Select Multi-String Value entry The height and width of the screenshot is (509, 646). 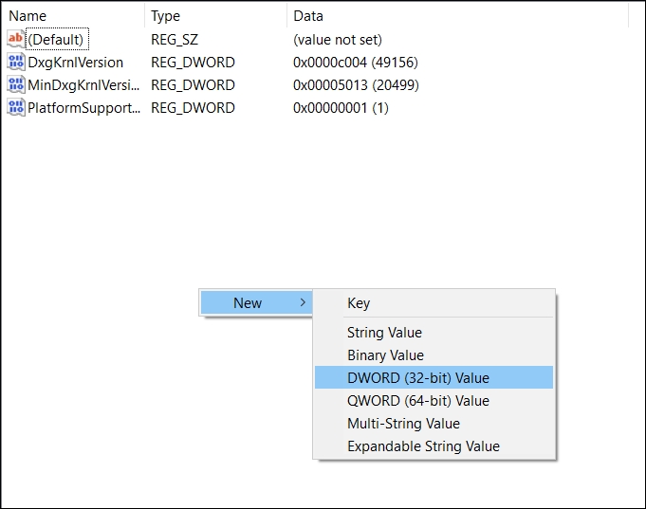403,424
